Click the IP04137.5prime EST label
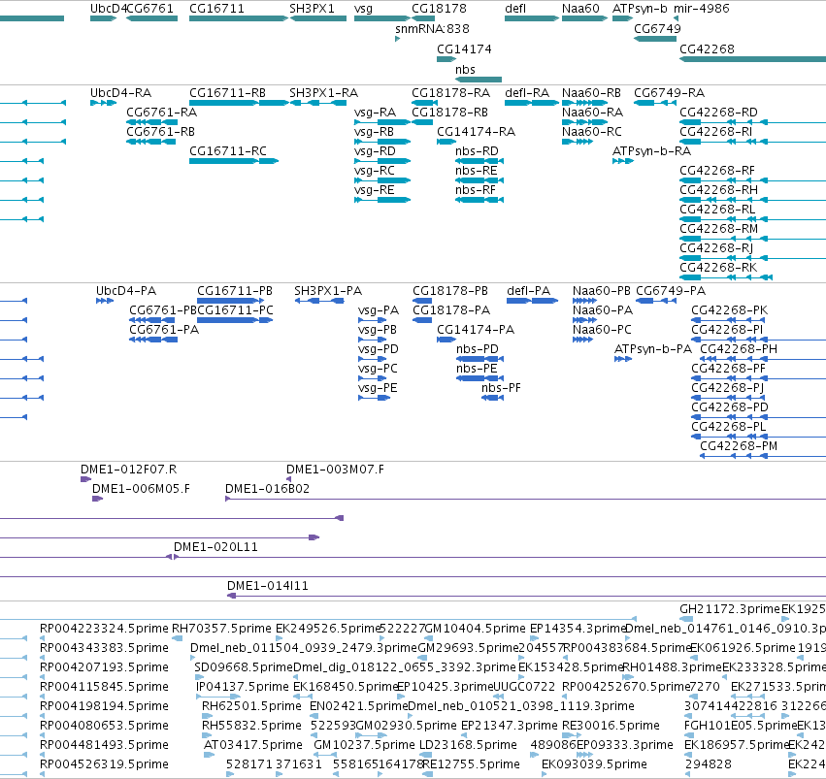 pos(243,687)
